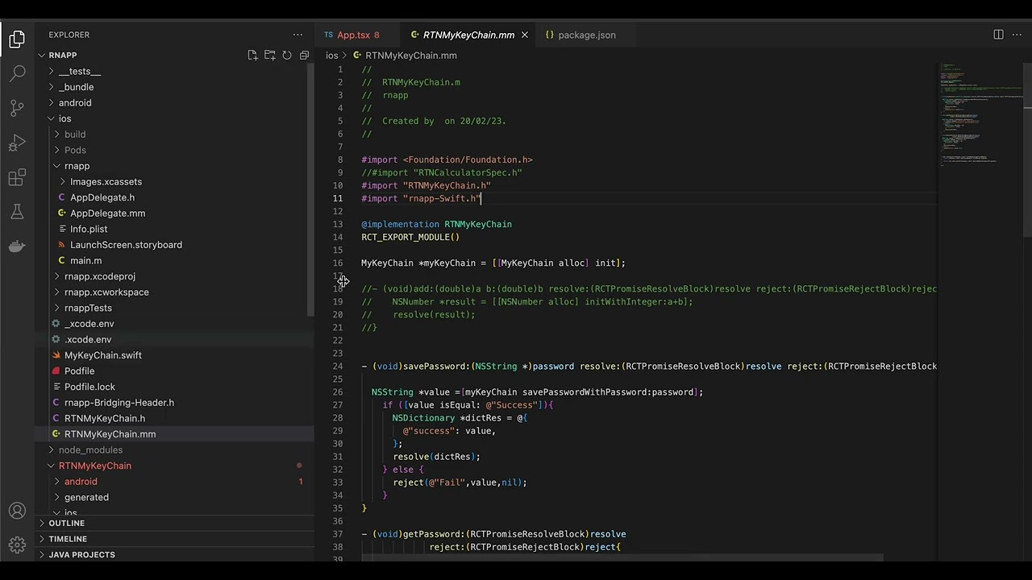This screenshot has width=1032, height=580.
Task: Collapse the RTNMyKeyChain folder
Action: (94, 466)
